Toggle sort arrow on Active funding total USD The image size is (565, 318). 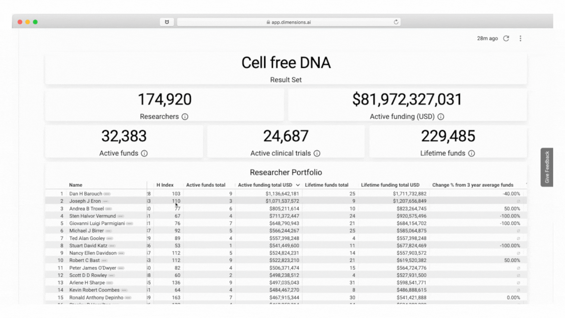point(298,185)
